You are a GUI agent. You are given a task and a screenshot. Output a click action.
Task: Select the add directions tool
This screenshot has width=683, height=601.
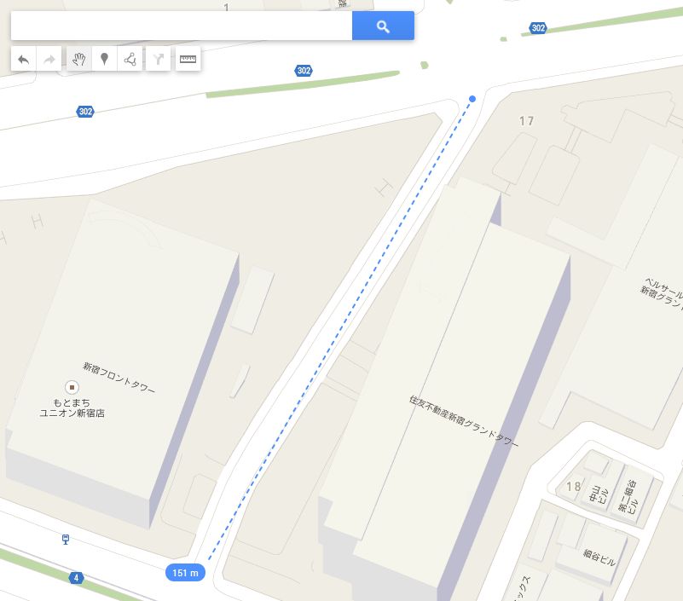(x=158, y=59)
